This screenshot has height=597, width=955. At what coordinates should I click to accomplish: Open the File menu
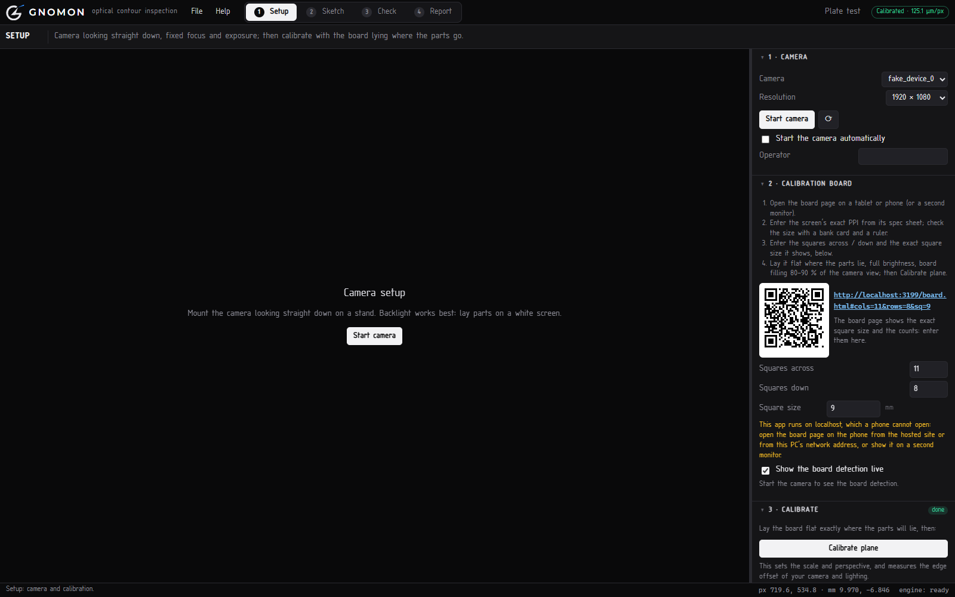pyautogui.click(x=197, y=11)
